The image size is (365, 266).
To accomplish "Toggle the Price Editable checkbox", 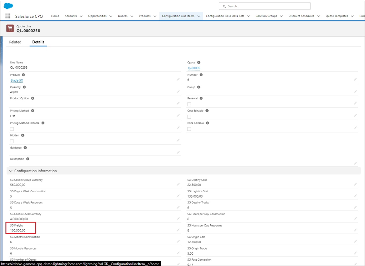I will [x=189, y=129].
